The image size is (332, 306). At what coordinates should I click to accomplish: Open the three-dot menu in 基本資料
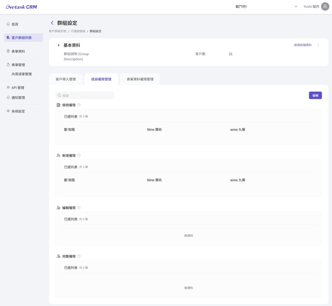[318, 45]
